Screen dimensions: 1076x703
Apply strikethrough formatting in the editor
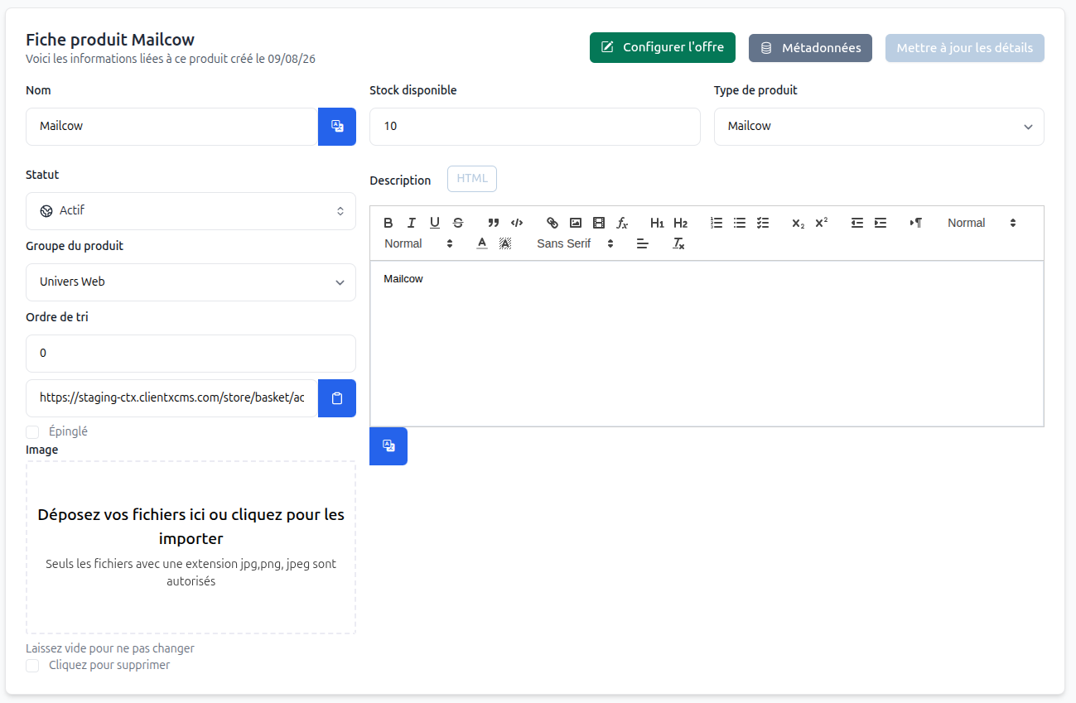(x=458, y=223)
